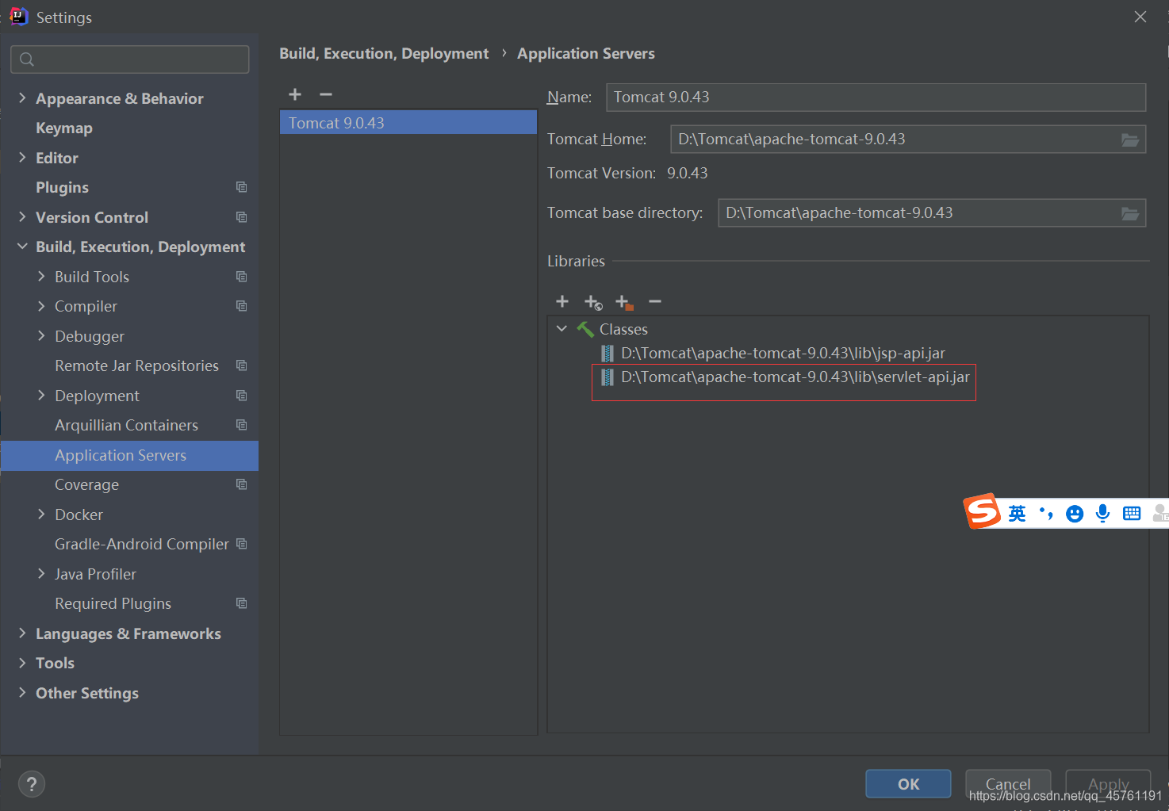Open help with question mark button

point(32,784)
